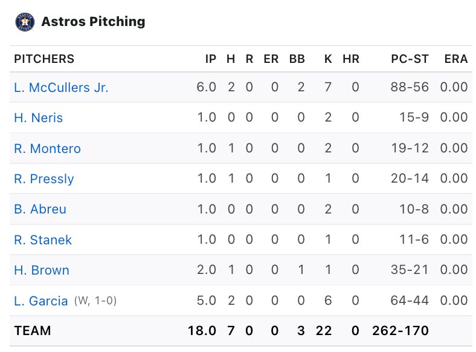Open R. Pressly player profile
The height and width of the screenshot is (352, 476).
click(x=43, y=178)
